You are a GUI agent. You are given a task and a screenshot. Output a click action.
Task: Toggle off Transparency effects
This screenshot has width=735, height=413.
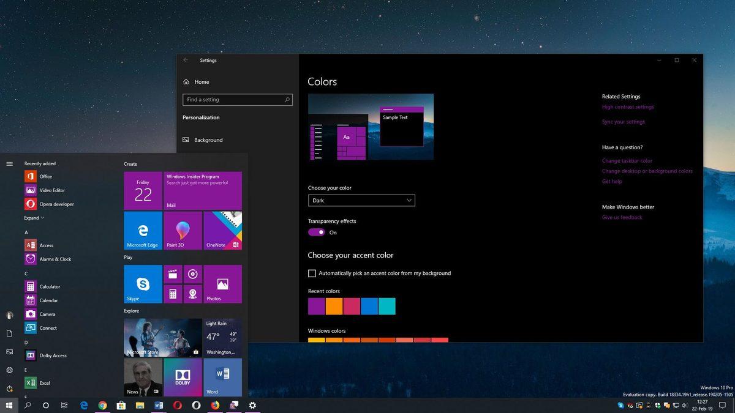click(x=315, y=232)
